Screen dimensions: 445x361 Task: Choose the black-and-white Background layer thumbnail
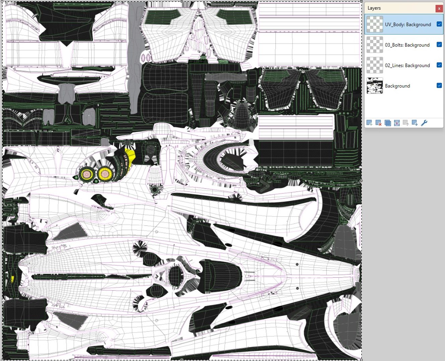click(375, 86)
